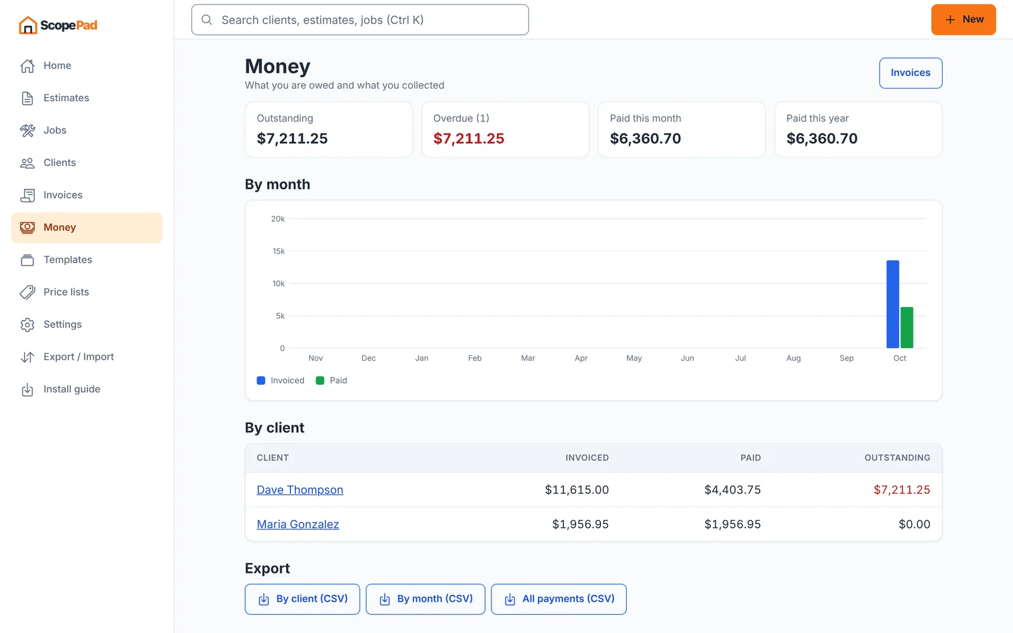Click the download icon on By month (CSV)
The image size is (1013, 633).
(384, 599)
